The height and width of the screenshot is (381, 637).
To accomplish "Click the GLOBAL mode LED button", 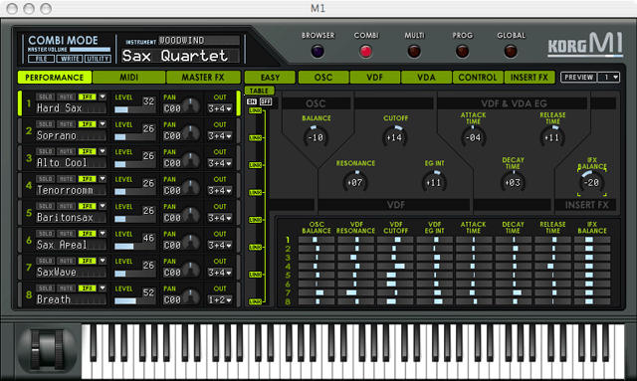I will (x=511, y=51).
